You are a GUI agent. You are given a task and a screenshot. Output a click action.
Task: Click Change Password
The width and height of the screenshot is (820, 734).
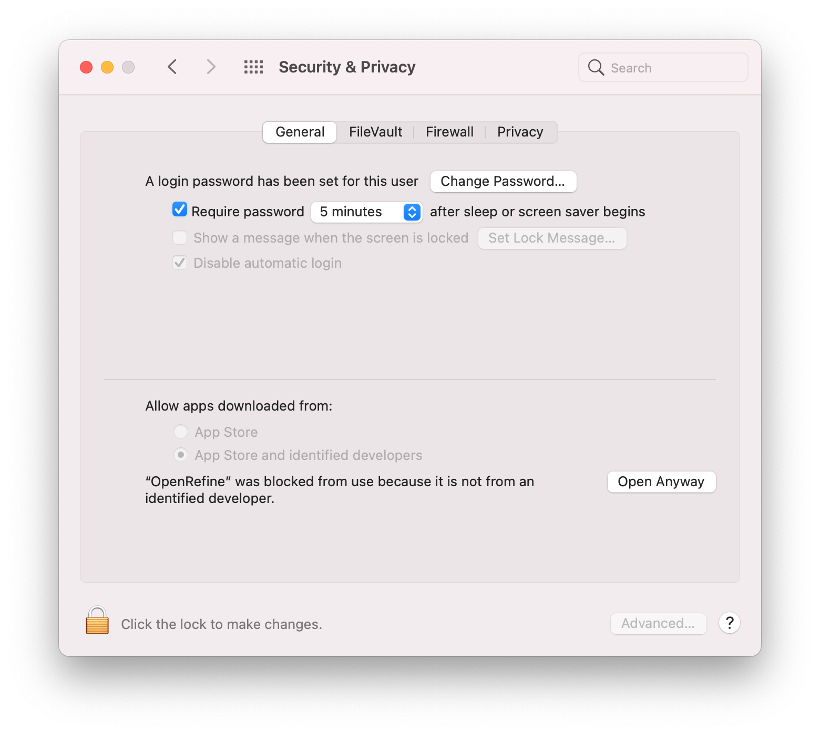click(503, 181)
